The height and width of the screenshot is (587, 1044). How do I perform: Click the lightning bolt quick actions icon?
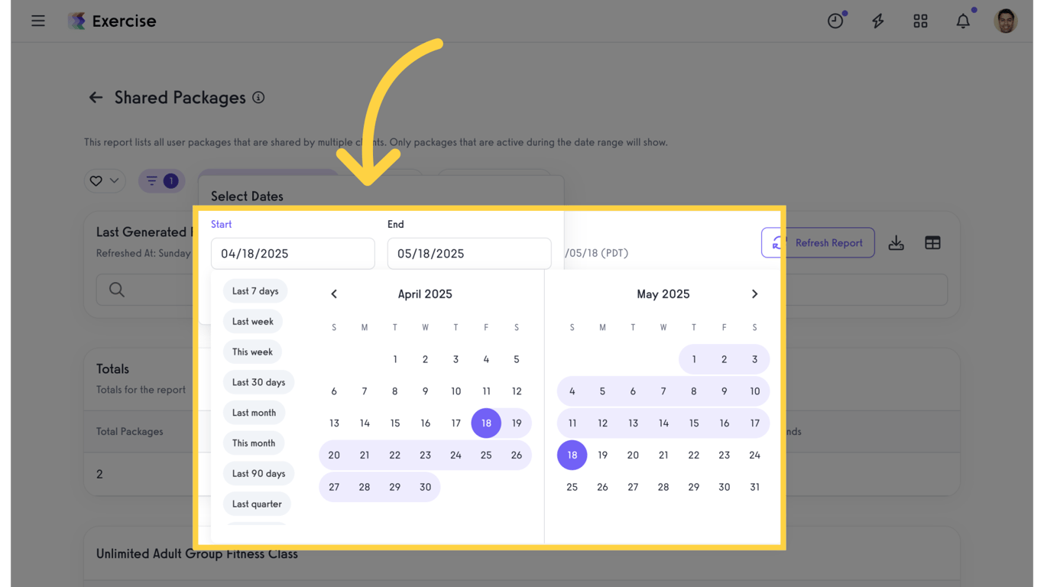pos(877,21)
